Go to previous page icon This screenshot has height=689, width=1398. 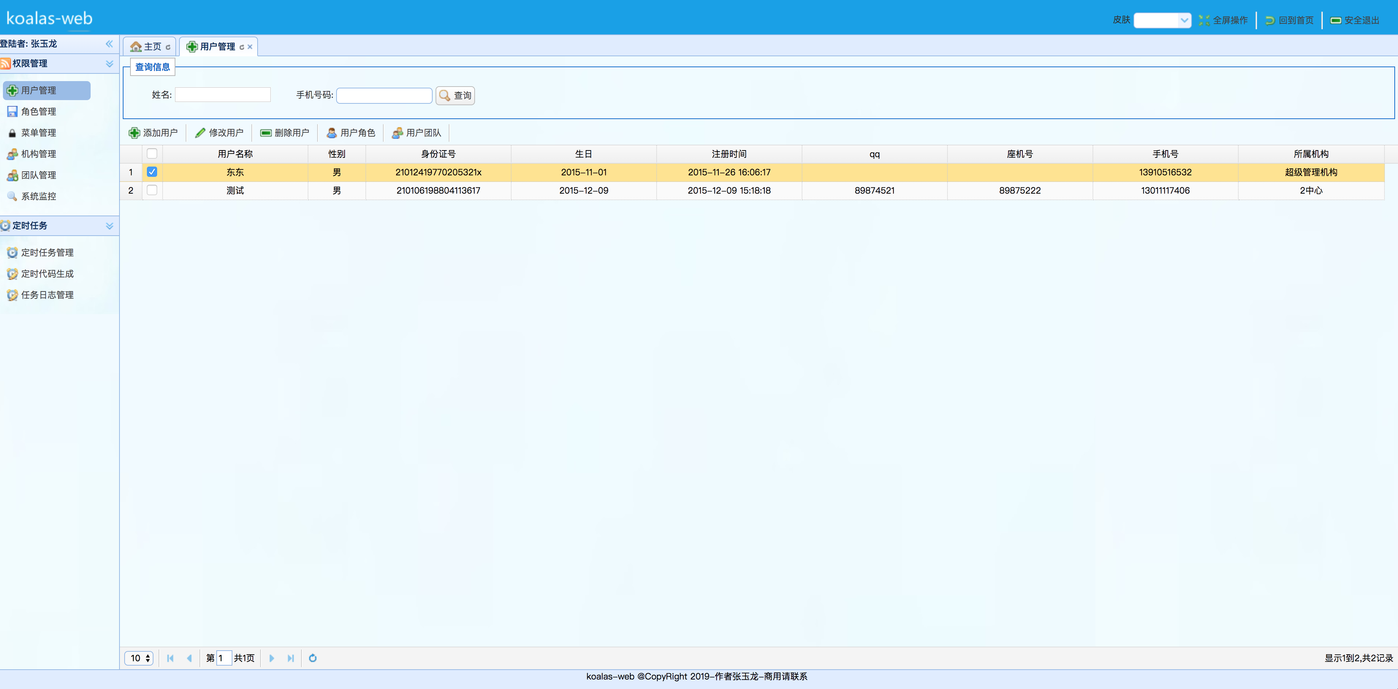[x=189, y=658]
